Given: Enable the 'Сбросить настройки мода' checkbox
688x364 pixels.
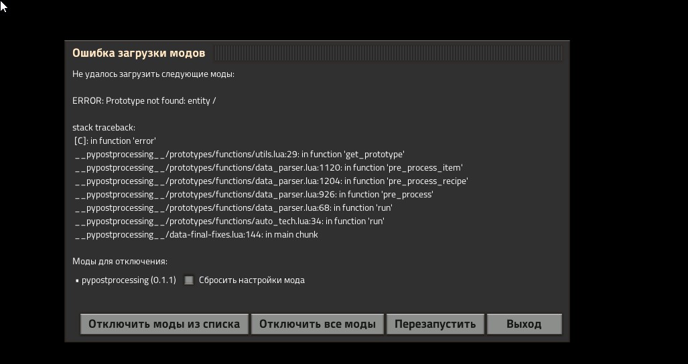Looking at the screenshot, I should [189, 280].
